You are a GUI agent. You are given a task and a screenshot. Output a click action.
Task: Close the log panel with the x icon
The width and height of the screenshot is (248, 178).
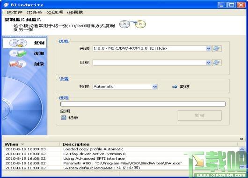coord(241,139)
